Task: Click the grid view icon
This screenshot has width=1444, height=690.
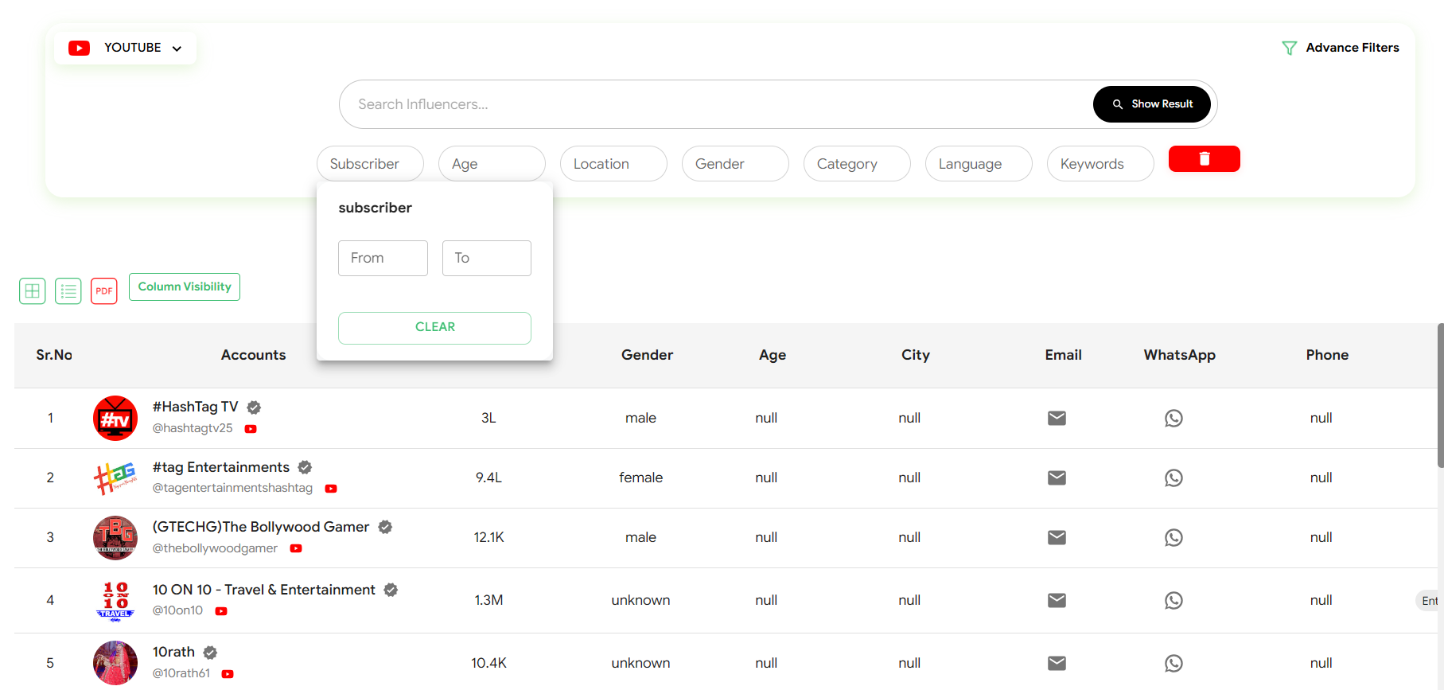Action: coord(33,291)
